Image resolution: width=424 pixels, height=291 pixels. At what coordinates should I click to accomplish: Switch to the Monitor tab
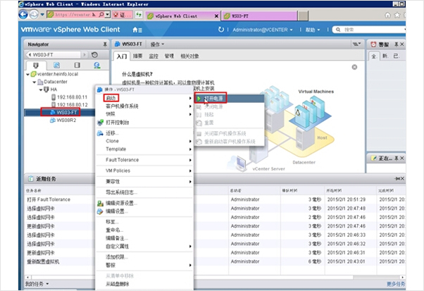(x=154, y=56)
